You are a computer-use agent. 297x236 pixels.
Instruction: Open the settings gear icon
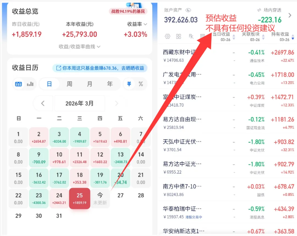[x=167, y=36]
